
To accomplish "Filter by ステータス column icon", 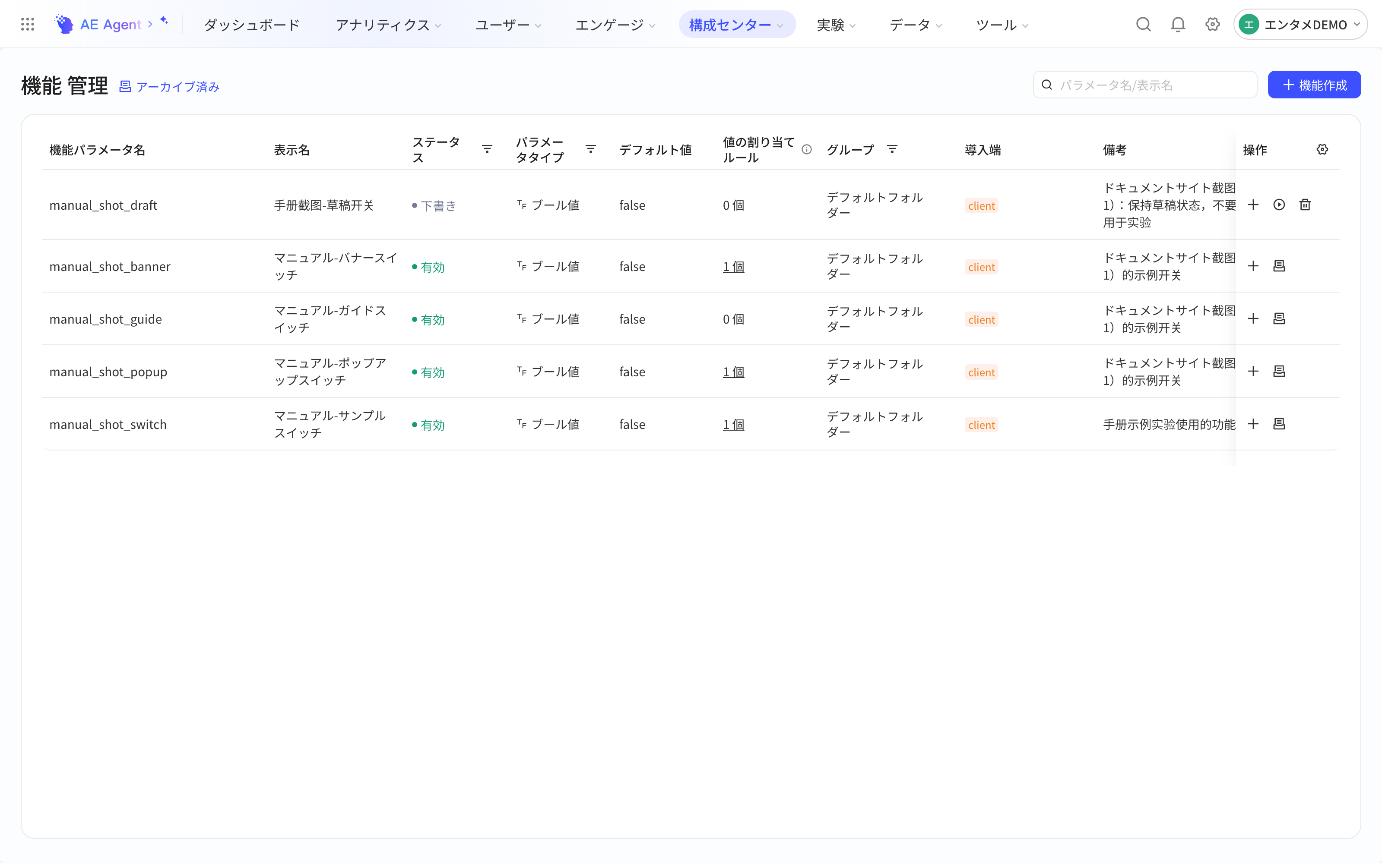I will coord(487,150).
